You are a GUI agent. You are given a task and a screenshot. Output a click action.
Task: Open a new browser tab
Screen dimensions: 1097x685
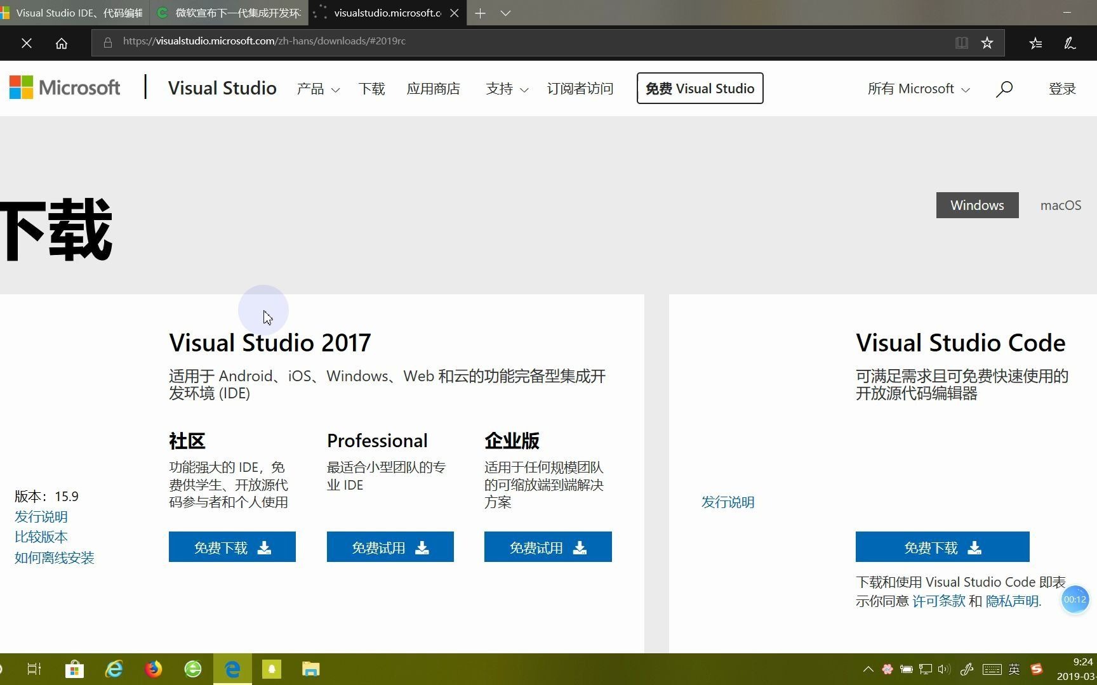point(481,13)
